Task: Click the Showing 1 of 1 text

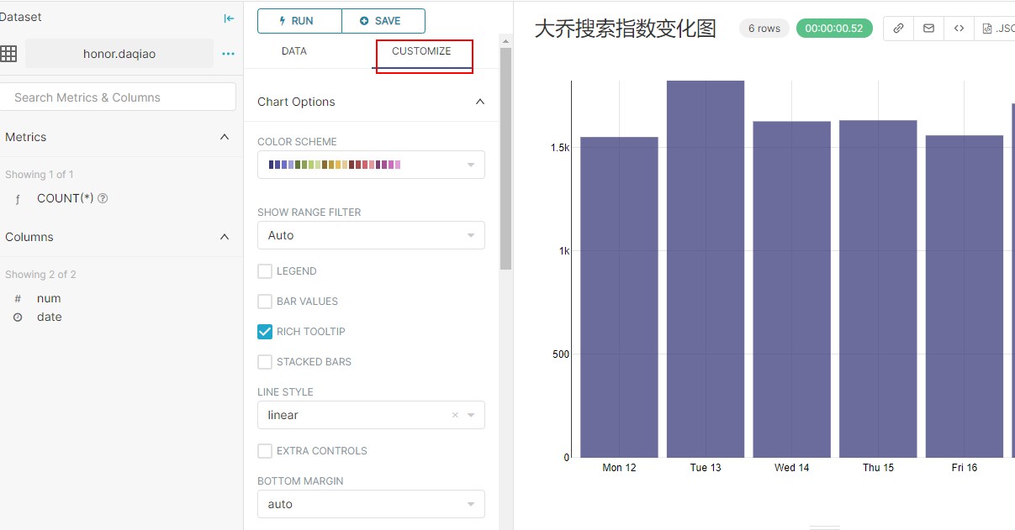Action: [x=40, y=175]
